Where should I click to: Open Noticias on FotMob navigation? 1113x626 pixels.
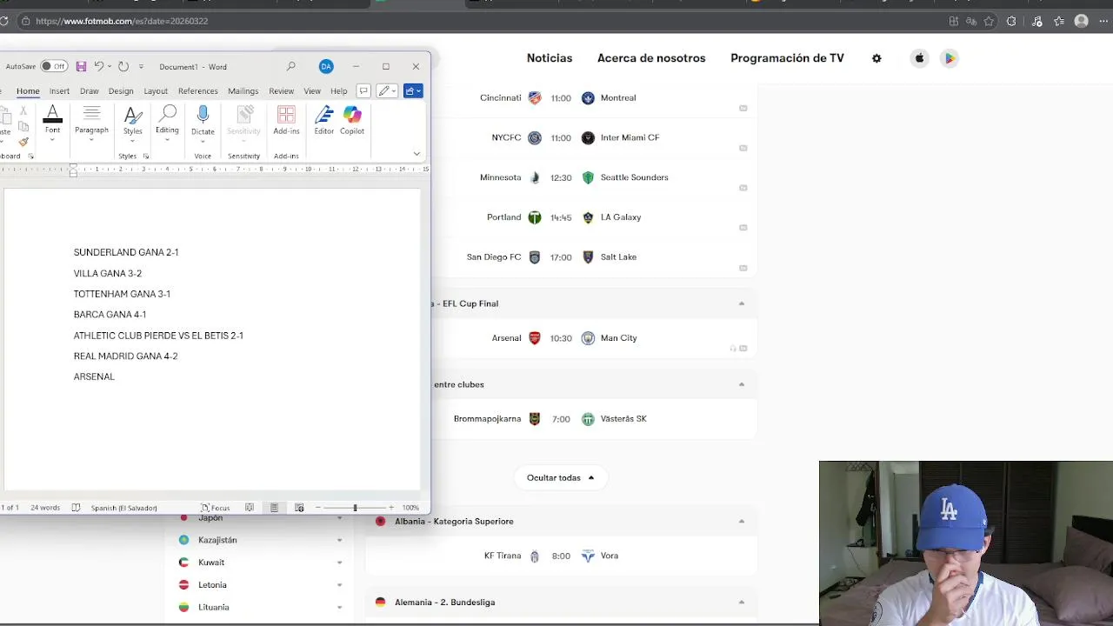click(x=550, y=58)
